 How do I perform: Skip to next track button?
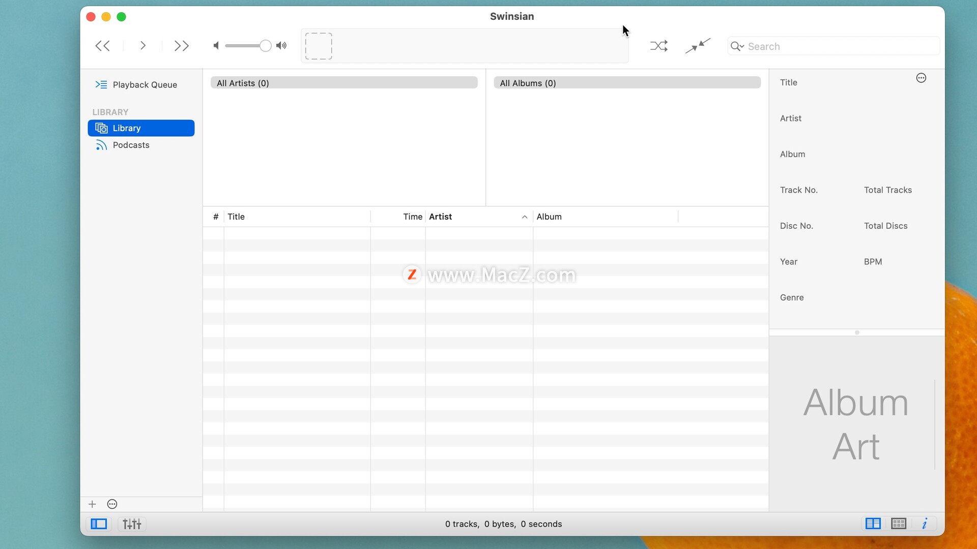click(182, 46)
